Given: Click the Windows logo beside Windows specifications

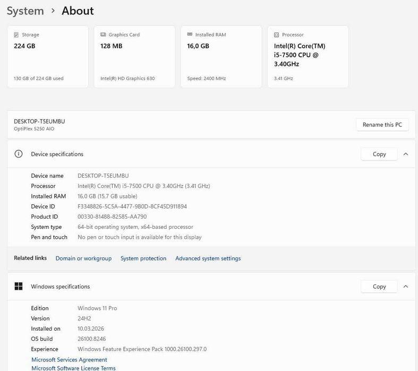Looking at the screenshot, I should tap(19, 287).
